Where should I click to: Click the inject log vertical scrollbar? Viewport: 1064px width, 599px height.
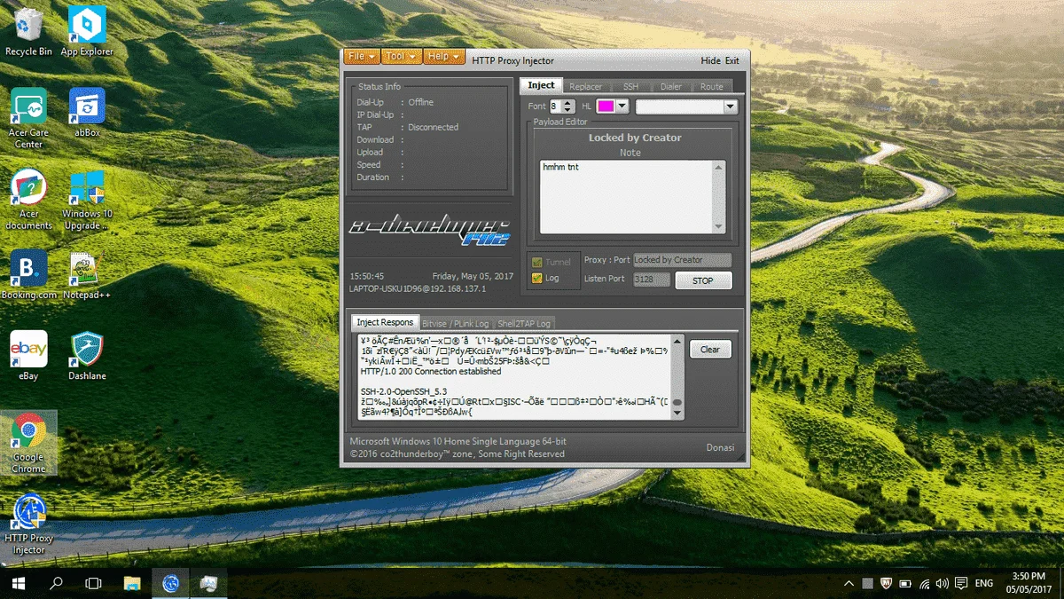click(x=677, y=376)
